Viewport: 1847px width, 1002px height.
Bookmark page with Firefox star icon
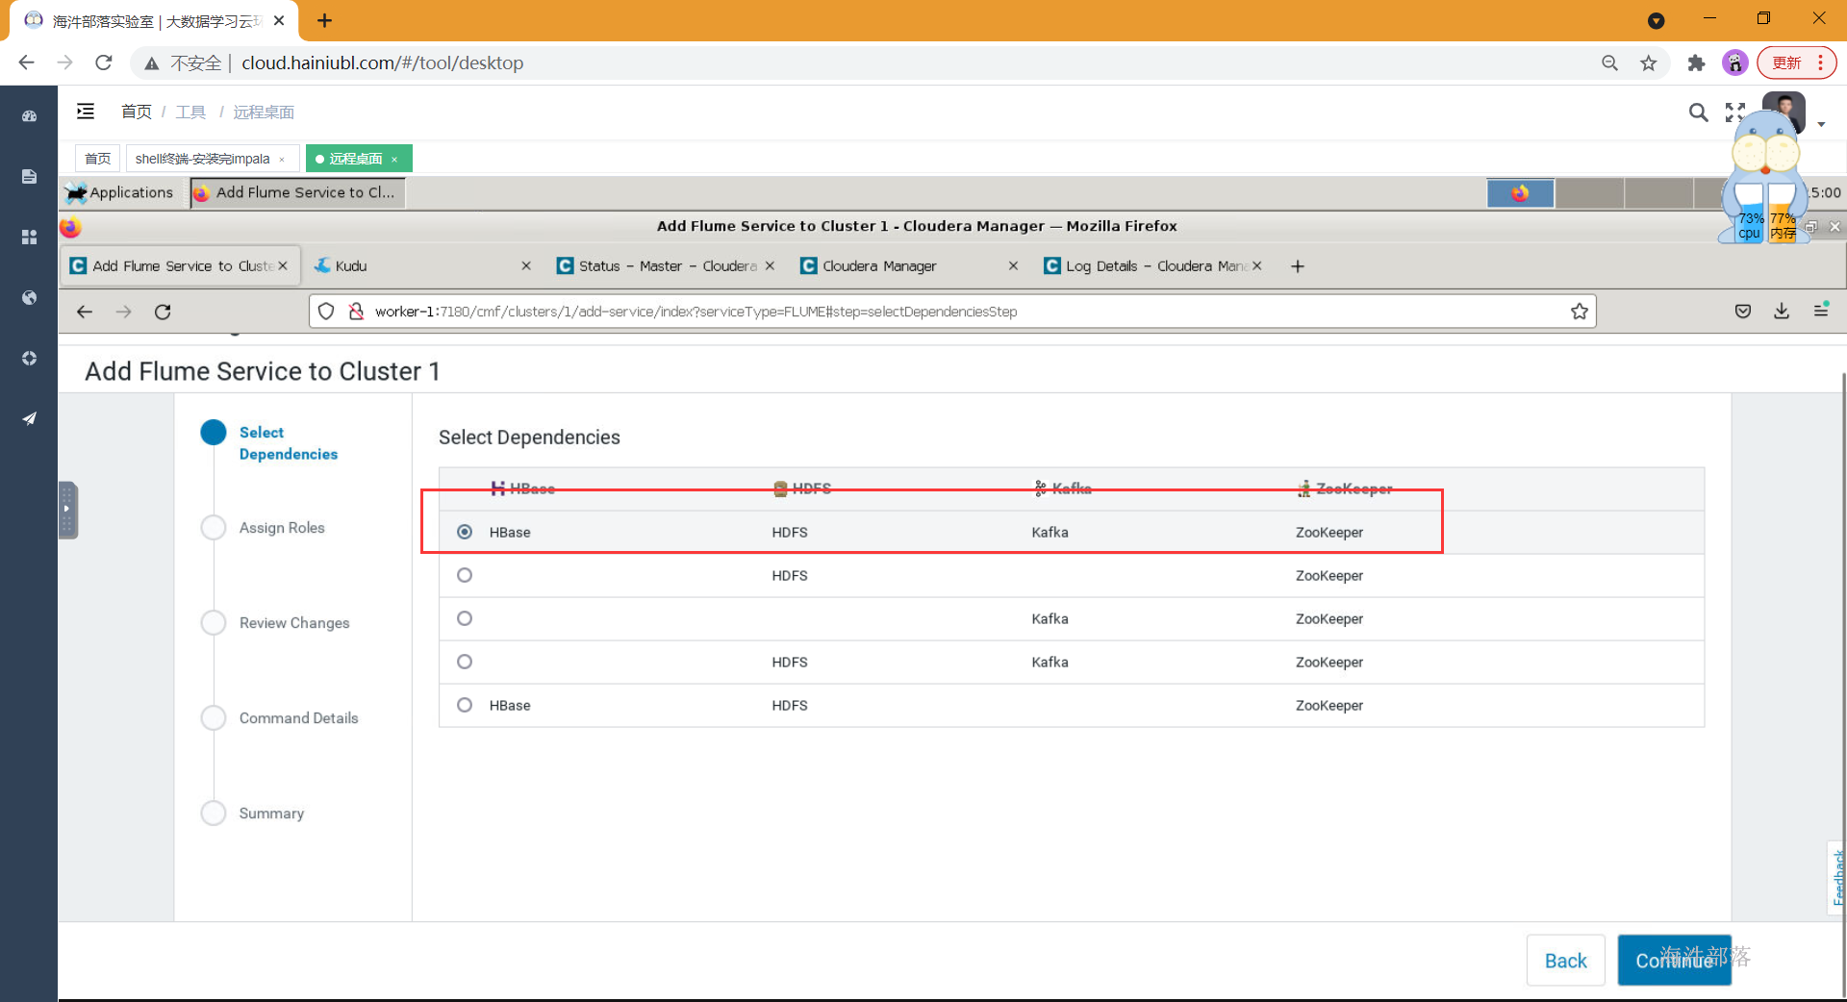tap(1580, 312)
